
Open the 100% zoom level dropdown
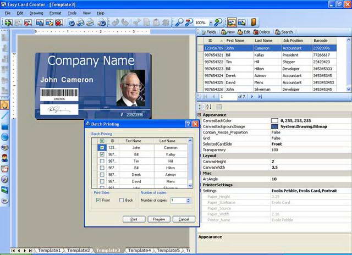tap(211, 23)
